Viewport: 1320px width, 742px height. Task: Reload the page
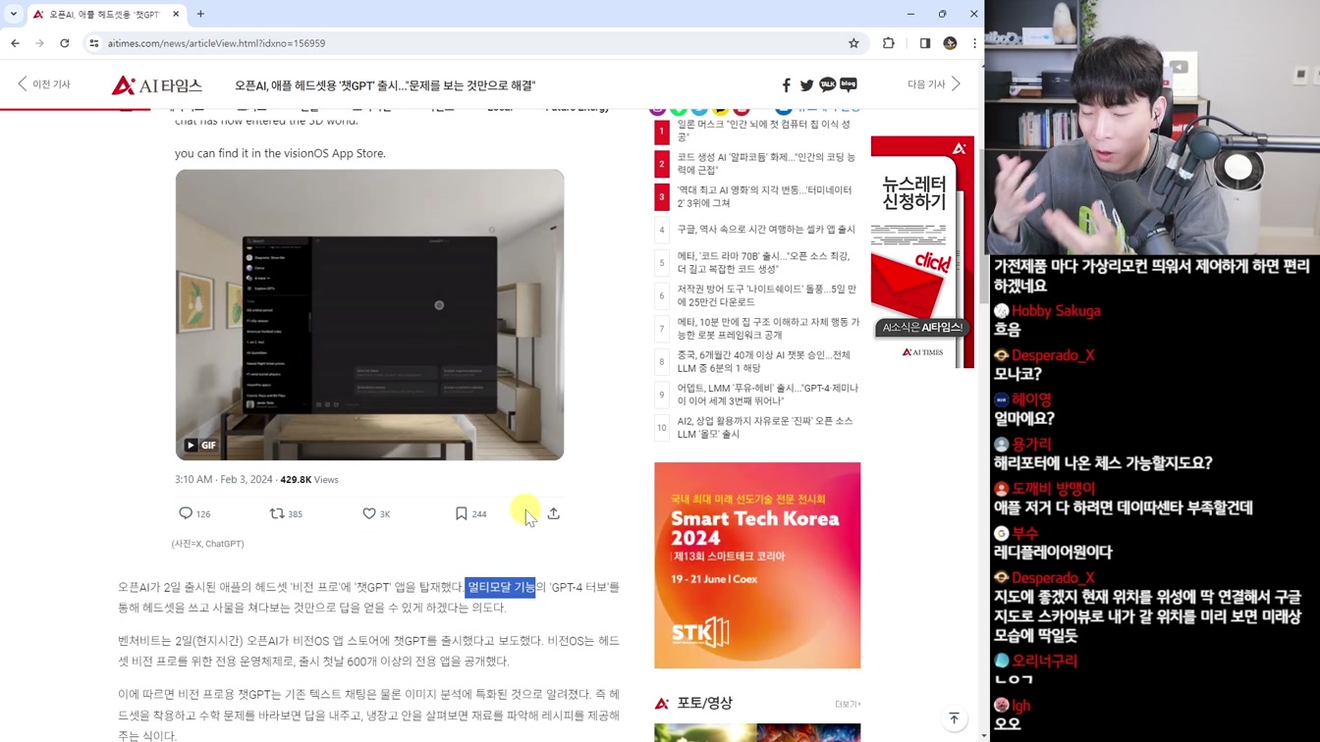[x=65, y=43]
